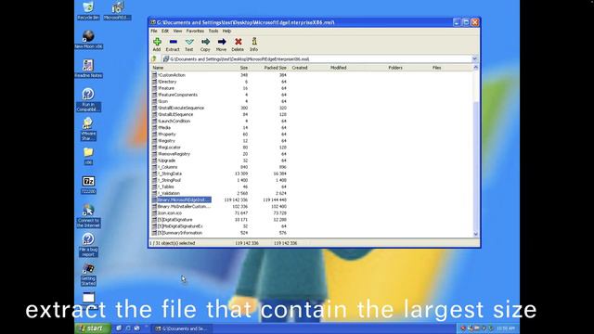The width and height of the screenshot is (594, 334).
Task: Select the 7z installer desktop icon
Action: (88, 185)
